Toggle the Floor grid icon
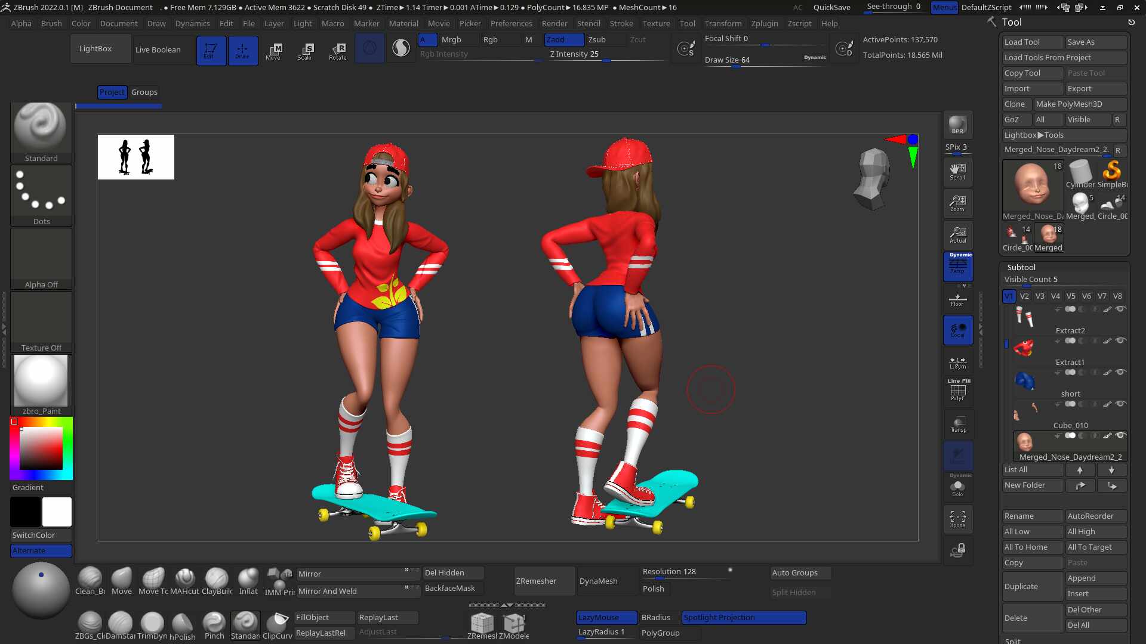The height and width of the screenshot is (644, 1146). click(x=957, y=299)
